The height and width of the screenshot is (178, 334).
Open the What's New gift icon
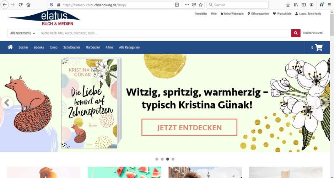(322, 5)
